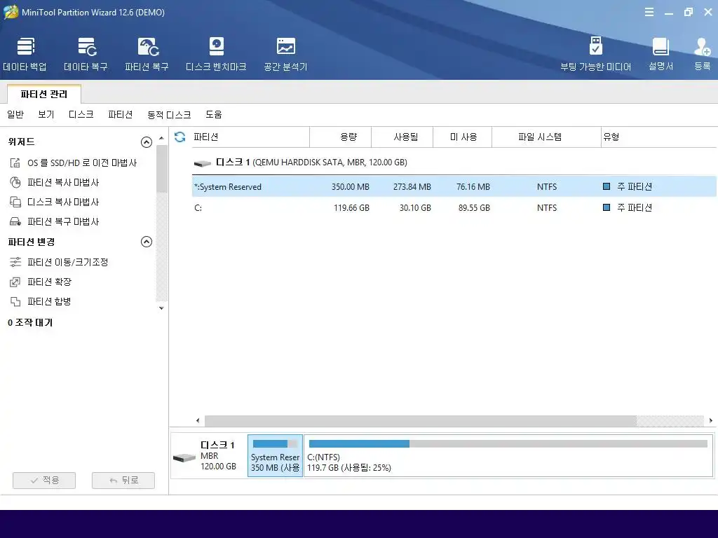Switch to 파티션 관리 tab
Screen dimensions: 718x538
click(44, 95)
